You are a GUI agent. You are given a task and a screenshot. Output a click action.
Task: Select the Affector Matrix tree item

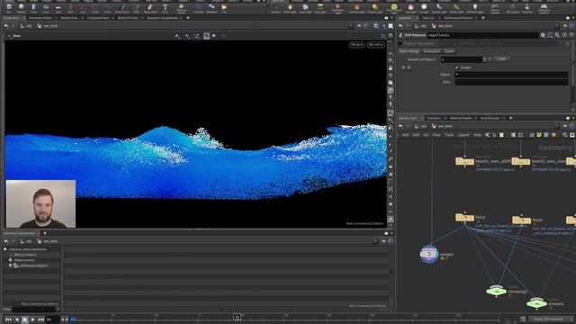point(25,255)
